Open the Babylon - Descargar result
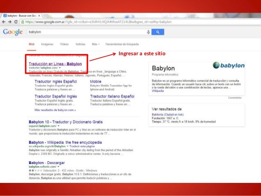The width and height of the screenshot is (261, 196). pos(47,163)
